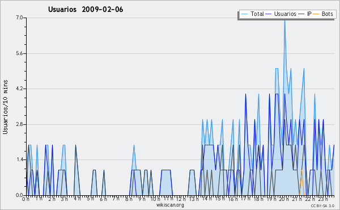Click the 'Usuarios/10 mins' axis title
This screenshot has height=210, width=340.
coord(6,107)
